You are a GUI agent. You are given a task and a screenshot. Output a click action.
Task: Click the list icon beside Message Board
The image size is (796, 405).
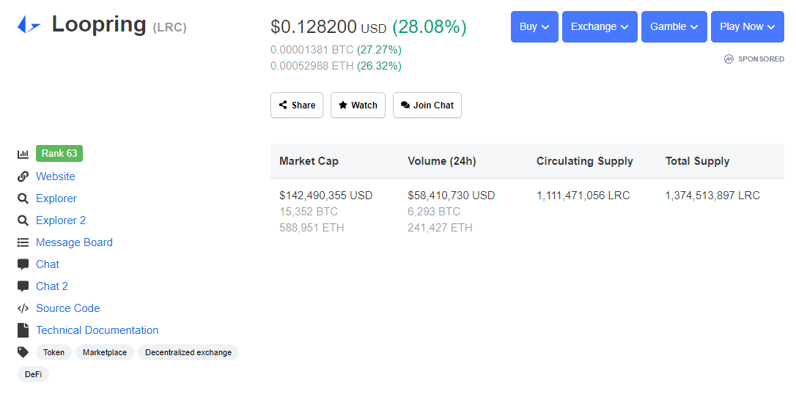click(x=23, y=242)
